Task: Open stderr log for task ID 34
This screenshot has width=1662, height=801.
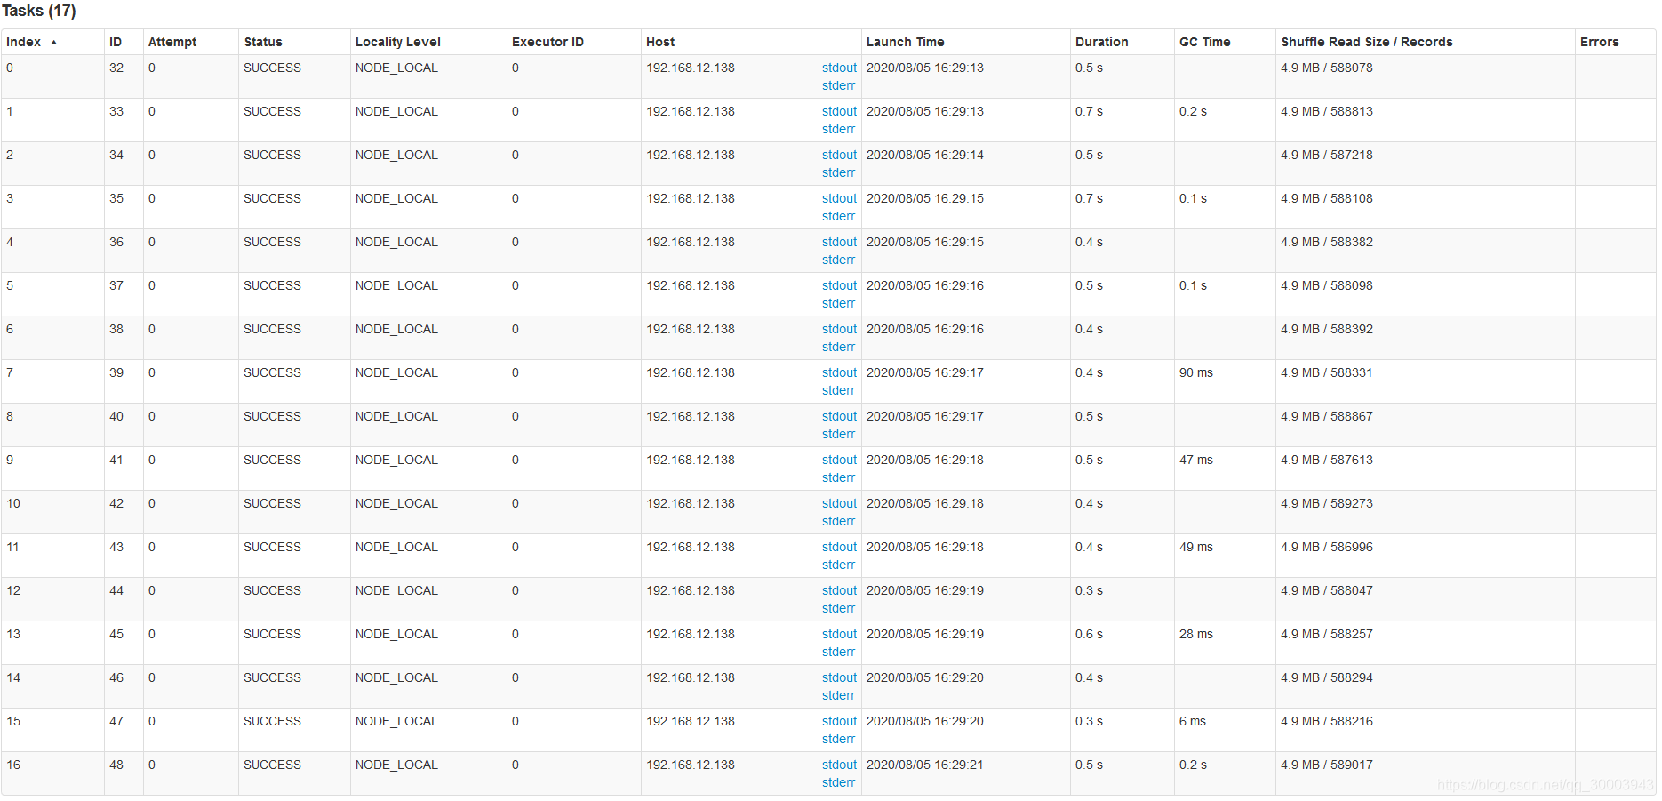Action: [838, 172]
